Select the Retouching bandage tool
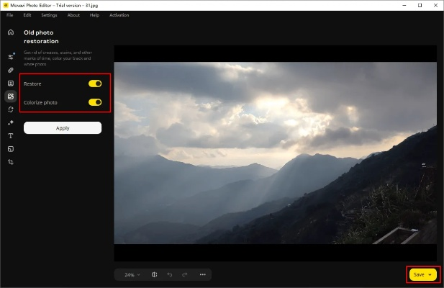444x288 pixels. 11,70
